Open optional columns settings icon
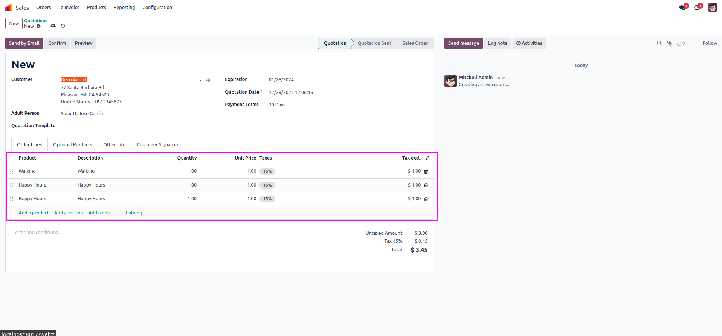 click(x=427, y=158)
